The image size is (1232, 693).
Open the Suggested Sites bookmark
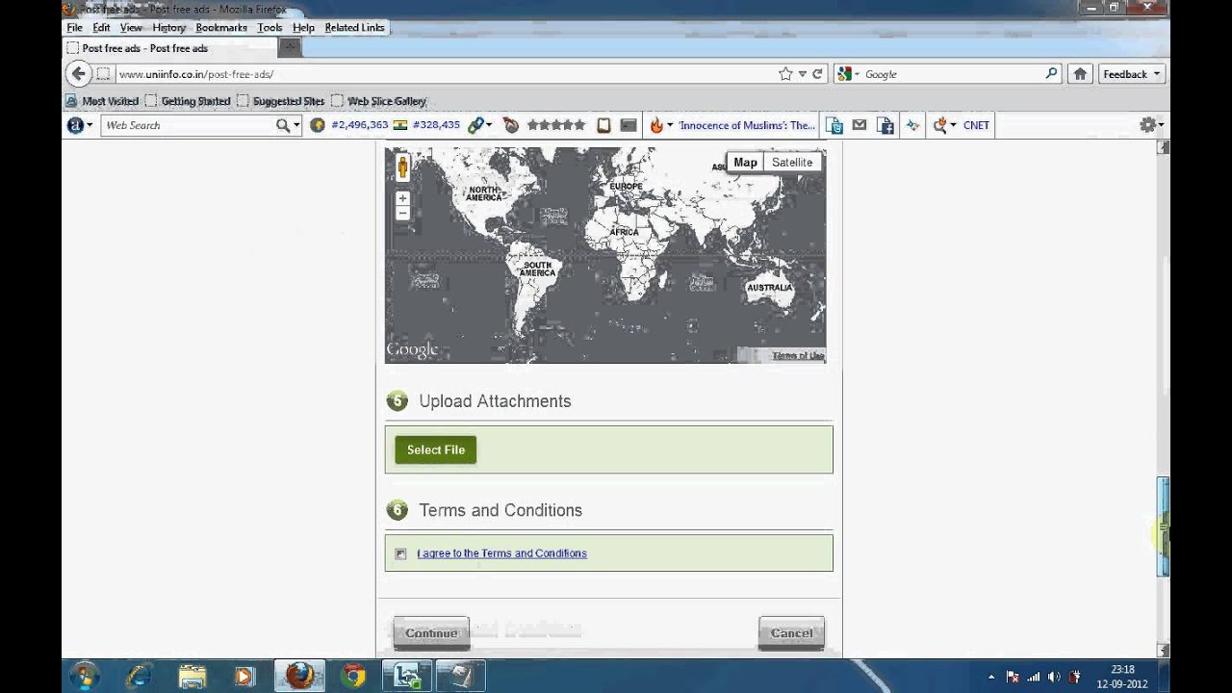click(280, 101)
